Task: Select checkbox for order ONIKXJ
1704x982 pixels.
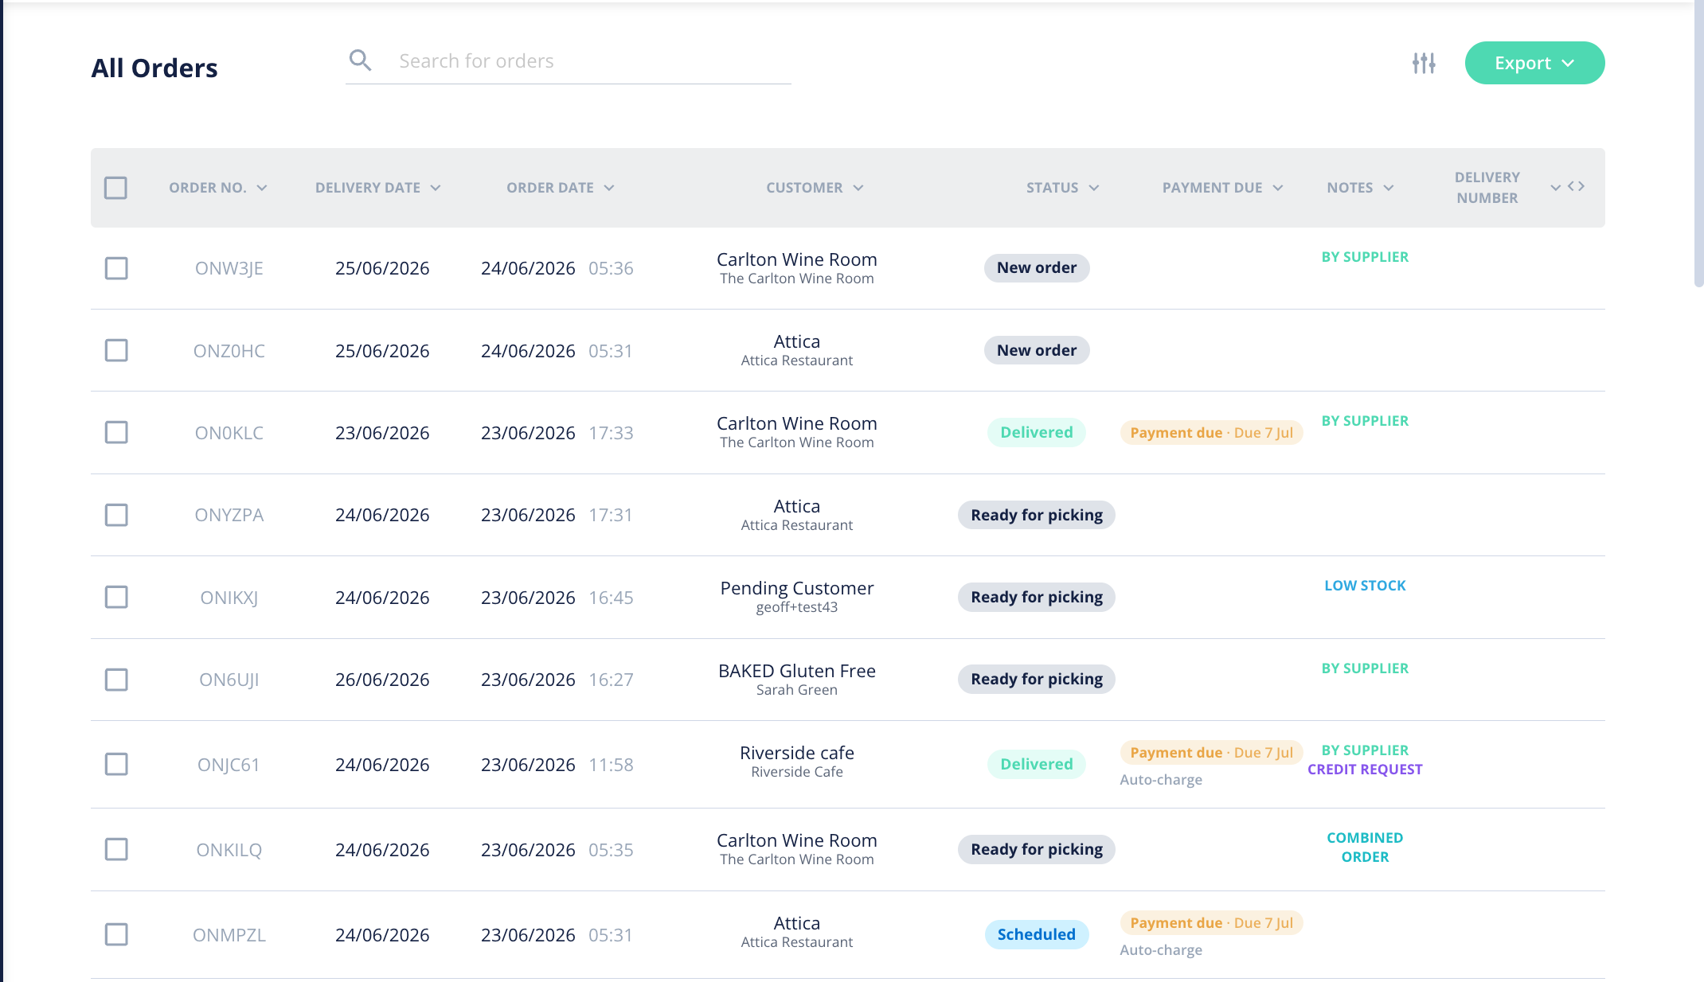Action: (116, 597)
